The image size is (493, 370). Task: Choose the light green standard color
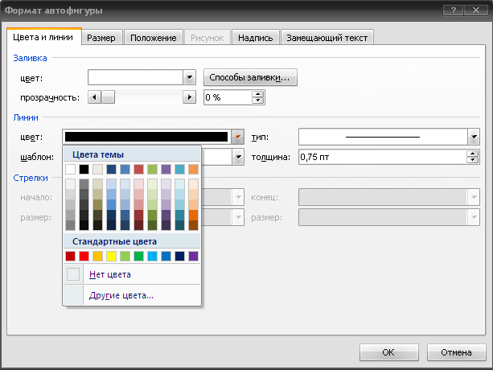125,257
